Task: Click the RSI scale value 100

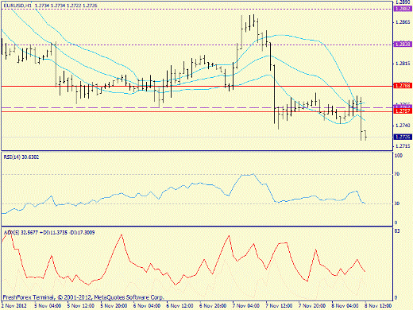Action: point(399,156)
